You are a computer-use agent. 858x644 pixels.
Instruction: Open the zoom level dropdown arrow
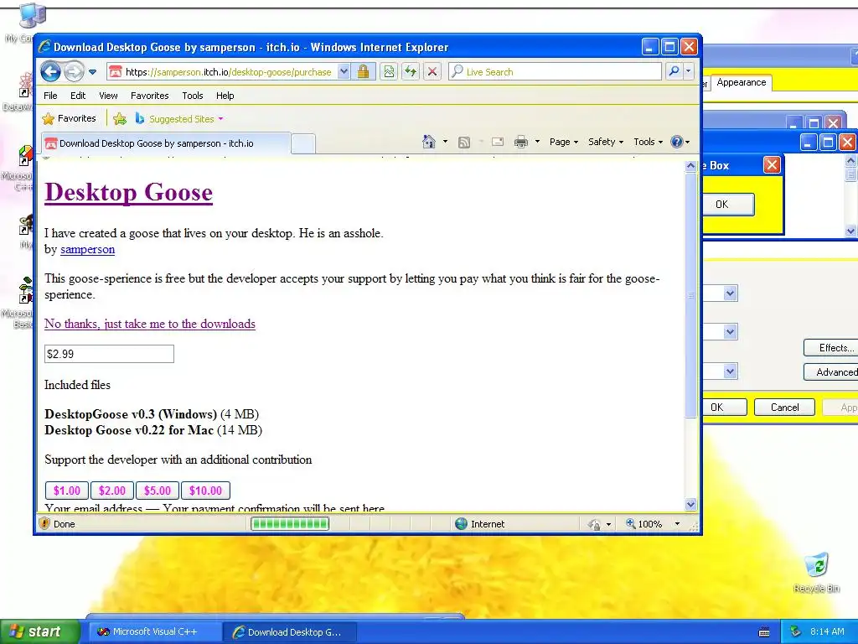[x=677, y=524]
